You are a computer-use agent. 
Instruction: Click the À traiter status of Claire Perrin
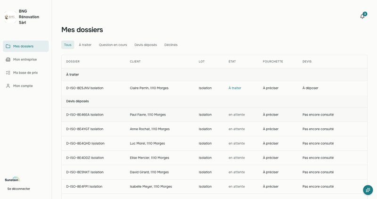pyautogui.click(x=235, y=88)
